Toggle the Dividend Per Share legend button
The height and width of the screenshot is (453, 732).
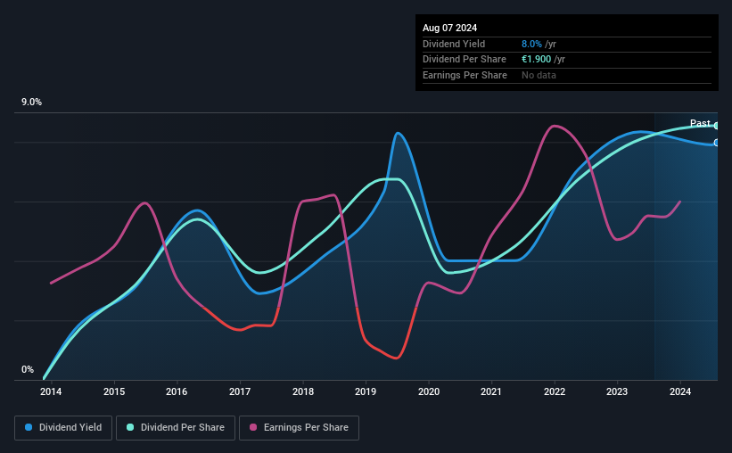pyautogui.click(x=176, y=428)
